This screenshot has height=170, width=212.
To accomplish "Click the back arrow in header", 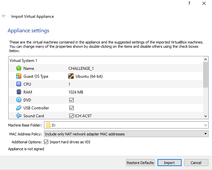I will pos(4,16).
